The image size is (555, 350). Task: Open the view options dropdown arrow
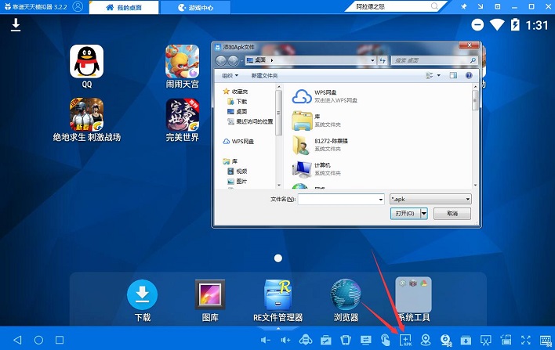click(438, 75)
